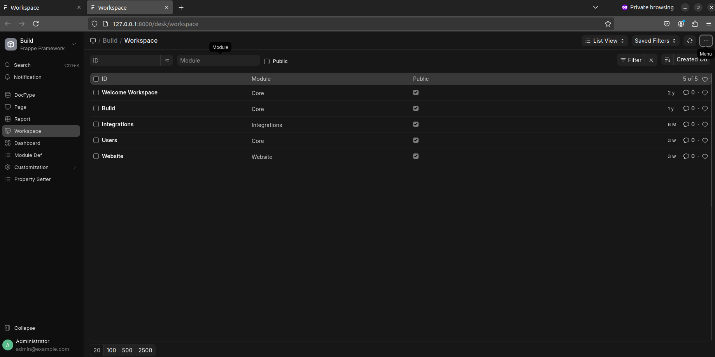Click the refresh list icon button
The width and height of the screenshot is (715, 357).
[689, 41]
